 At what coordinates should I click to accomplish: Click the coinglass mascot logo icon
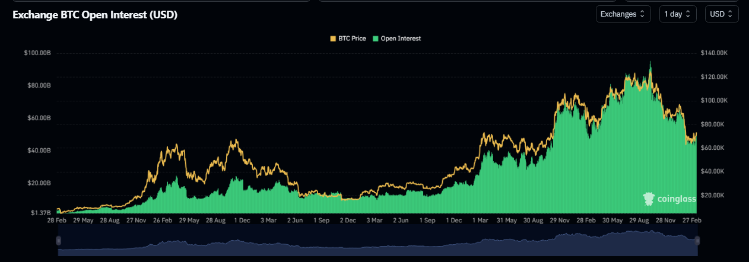[649, 199]
